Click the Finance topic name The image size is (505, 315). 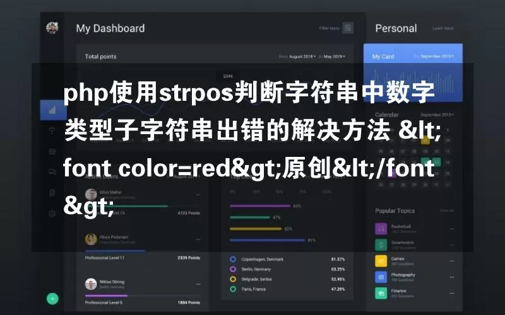(x=399, y=290)
